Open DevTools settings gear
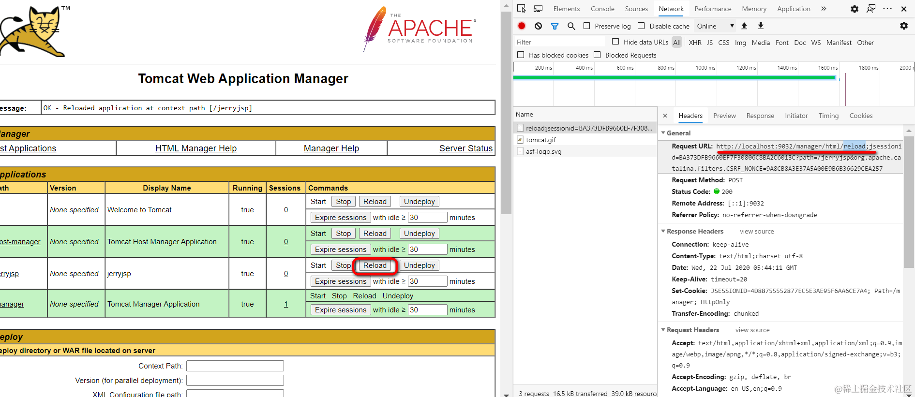The width and height of the screenshot is (915, 397). pos(855,9)
